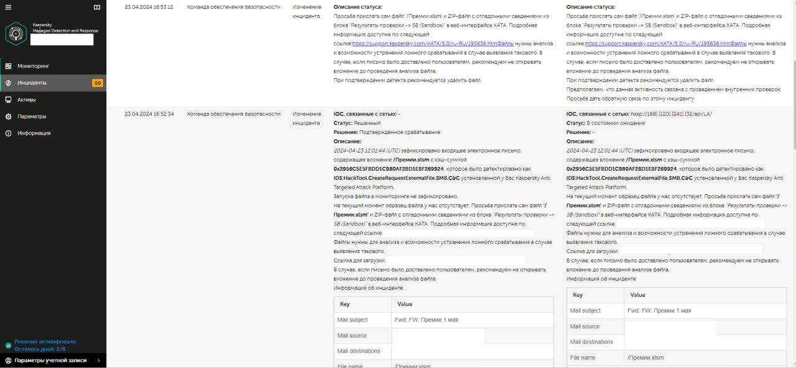
Task: Click the Информация info circle icon
Action: click(8, 133)
